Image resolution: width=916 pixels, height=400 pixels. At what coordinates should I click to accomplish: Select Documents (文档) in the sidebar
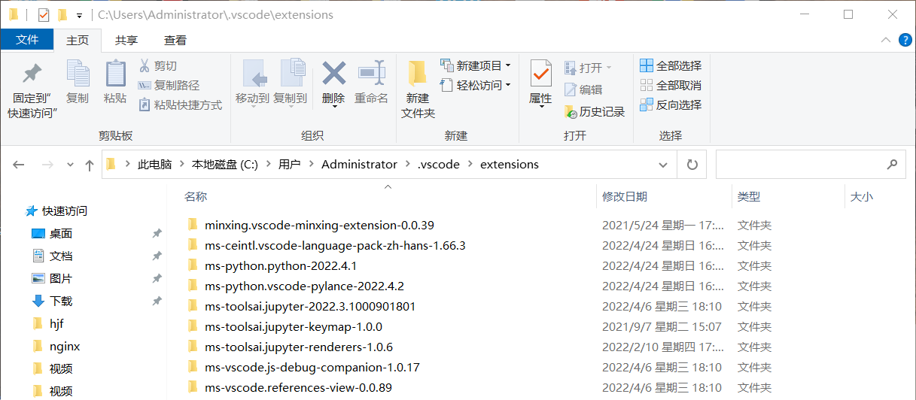coord(52,256)
